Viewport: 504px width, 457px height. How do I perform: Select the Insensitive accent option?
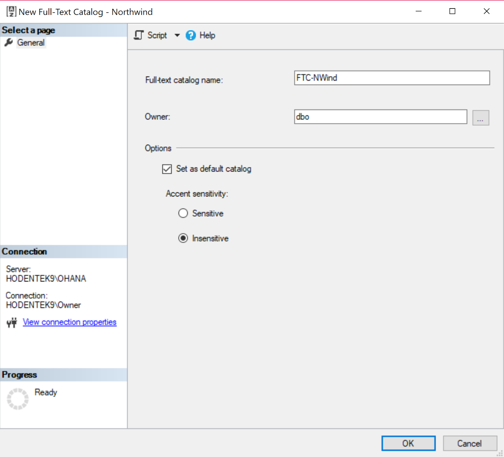coord(183,238)
